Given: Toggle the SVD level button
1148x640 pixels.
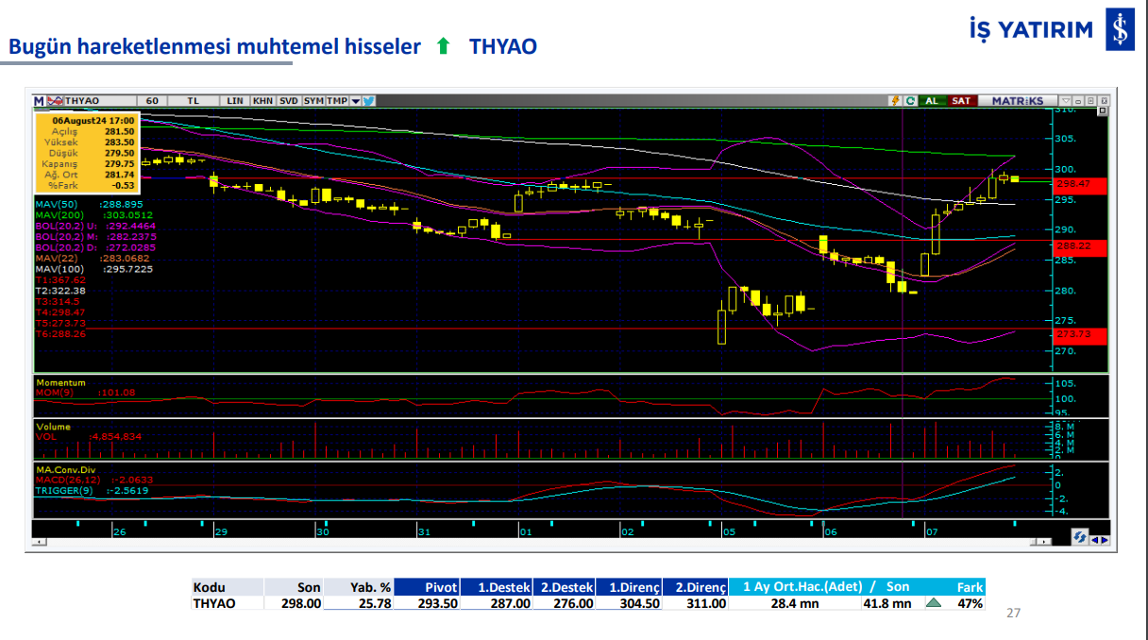Looking at the screenshot, I should (289, 100).
